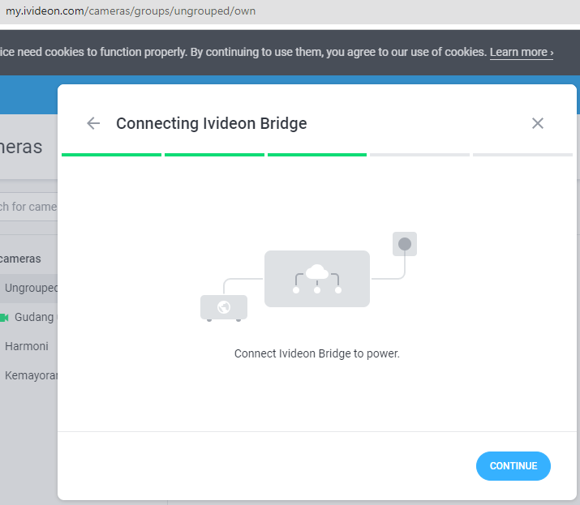Open the Kemayoran camera group

31,375
